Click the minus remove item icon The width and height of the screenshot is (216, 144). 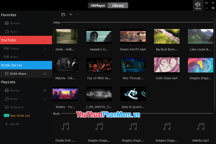coord(78,14)
